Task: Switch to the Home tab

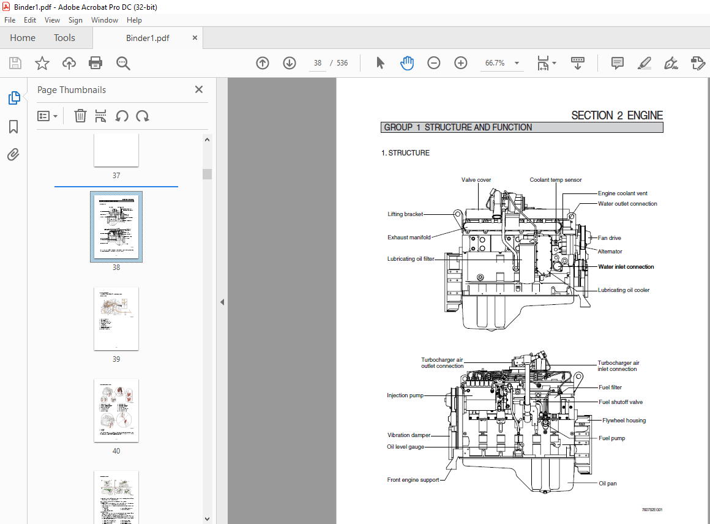Action: click(23, 37)
